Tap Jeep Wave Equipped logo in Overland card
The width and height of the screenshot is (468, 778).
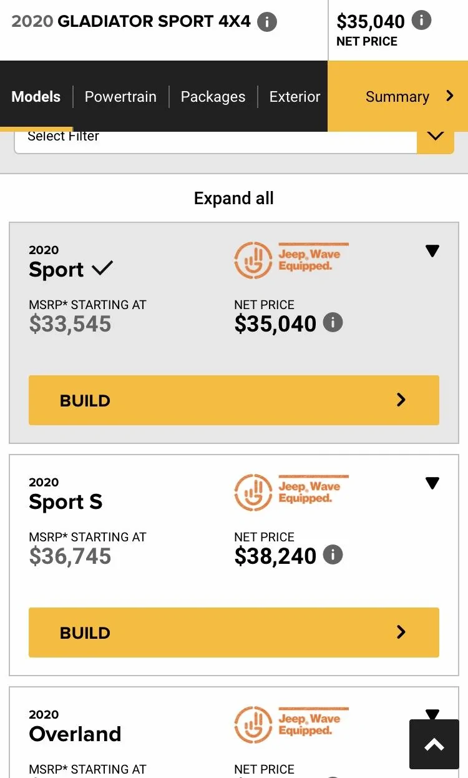[291, 725]
